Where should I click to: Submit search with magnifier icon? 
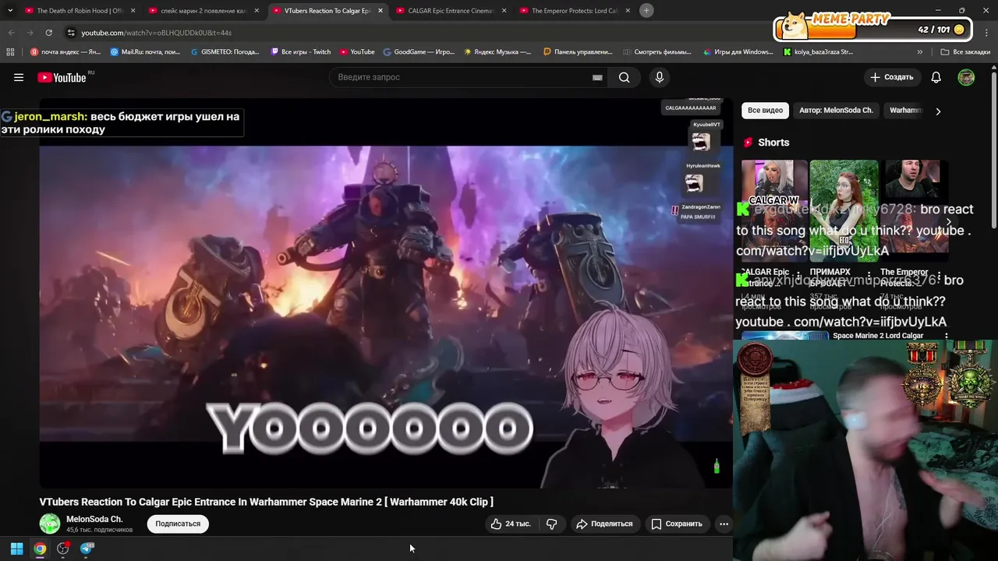click(624, 77)
